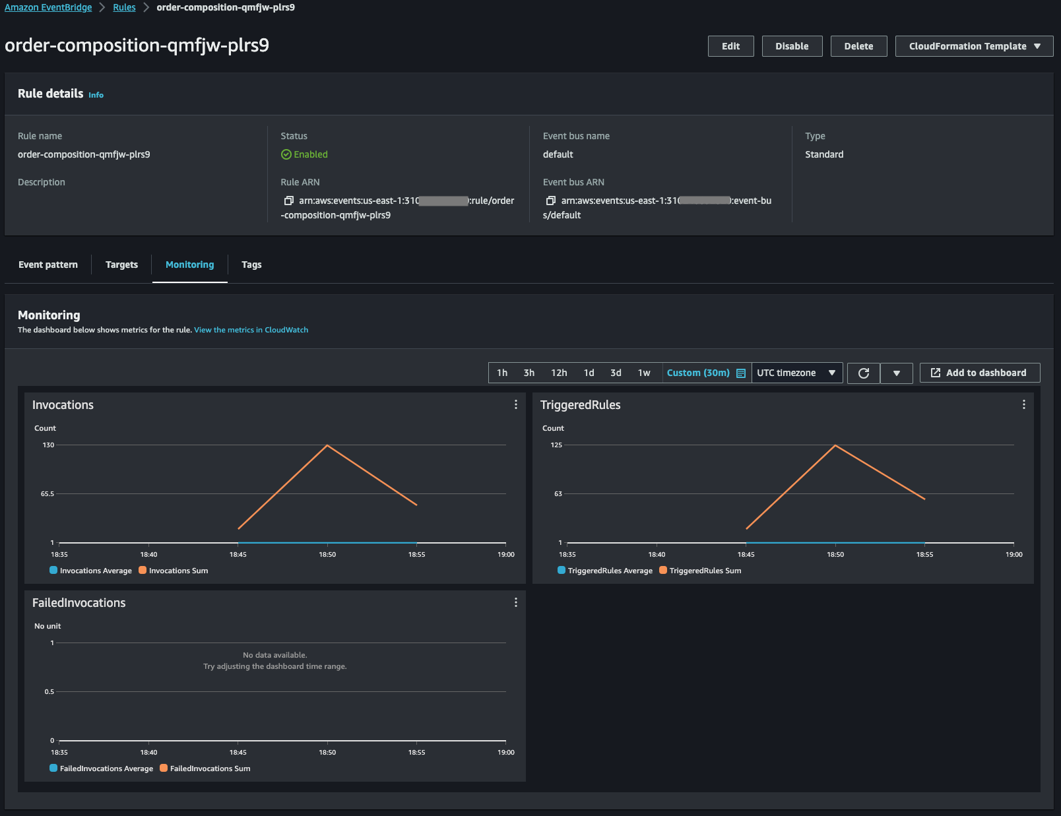Image resolution: width=1061 pixels, height=816 pixels.
Task: Open the UTC timezone dropdown
Action: click(x=796, y=373)
